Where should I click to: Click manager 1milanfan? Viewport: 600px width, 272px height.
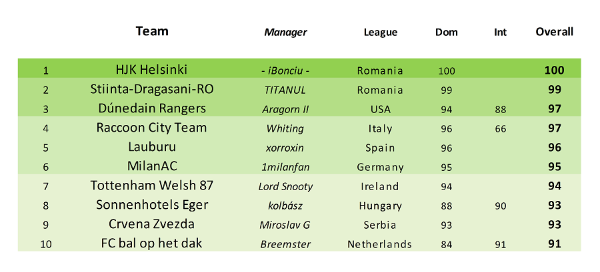pyautogui.click(x=285, y=167)
